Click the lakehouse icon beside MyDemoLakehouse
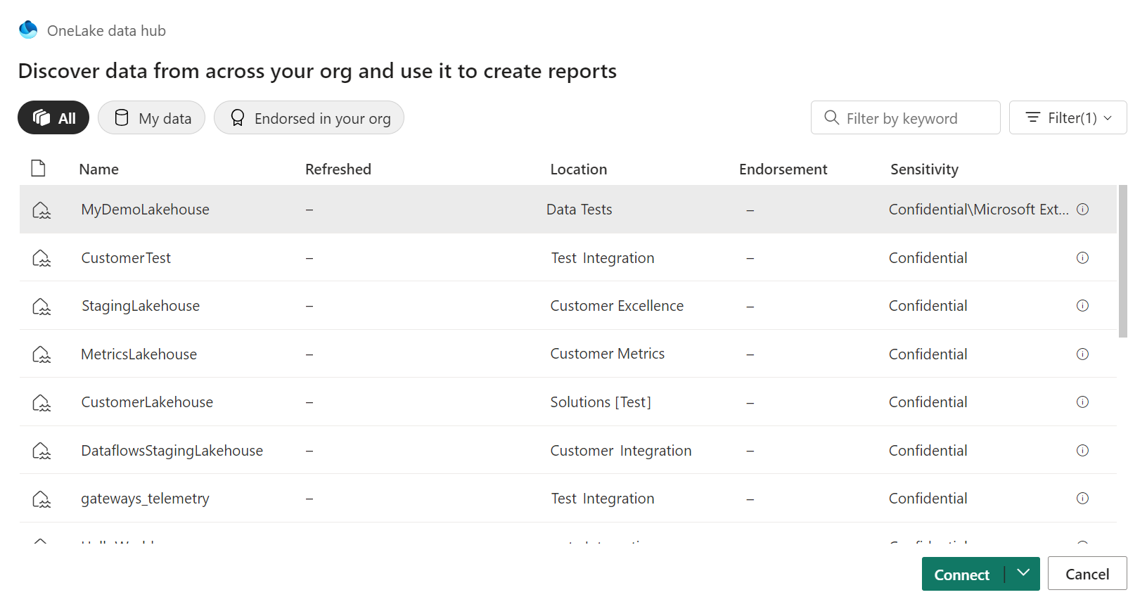This screenshot has height=609, width=1147. 41,210
